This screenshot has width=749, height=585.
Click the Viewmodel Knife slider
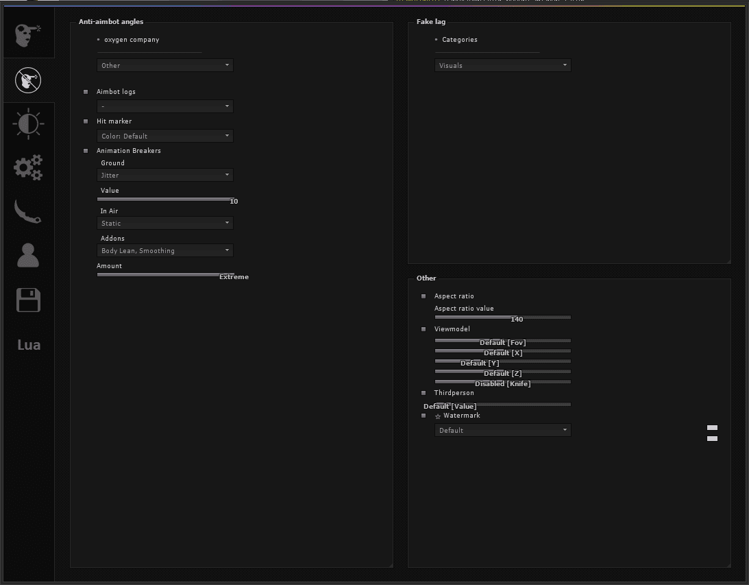pos(503,382)
